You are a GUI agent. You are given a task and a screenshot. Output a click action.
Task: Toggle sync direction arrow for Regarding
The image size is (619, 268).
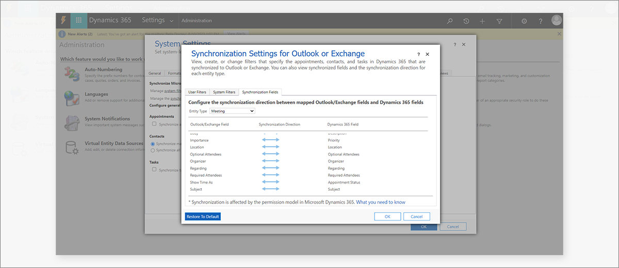(271, 168)
